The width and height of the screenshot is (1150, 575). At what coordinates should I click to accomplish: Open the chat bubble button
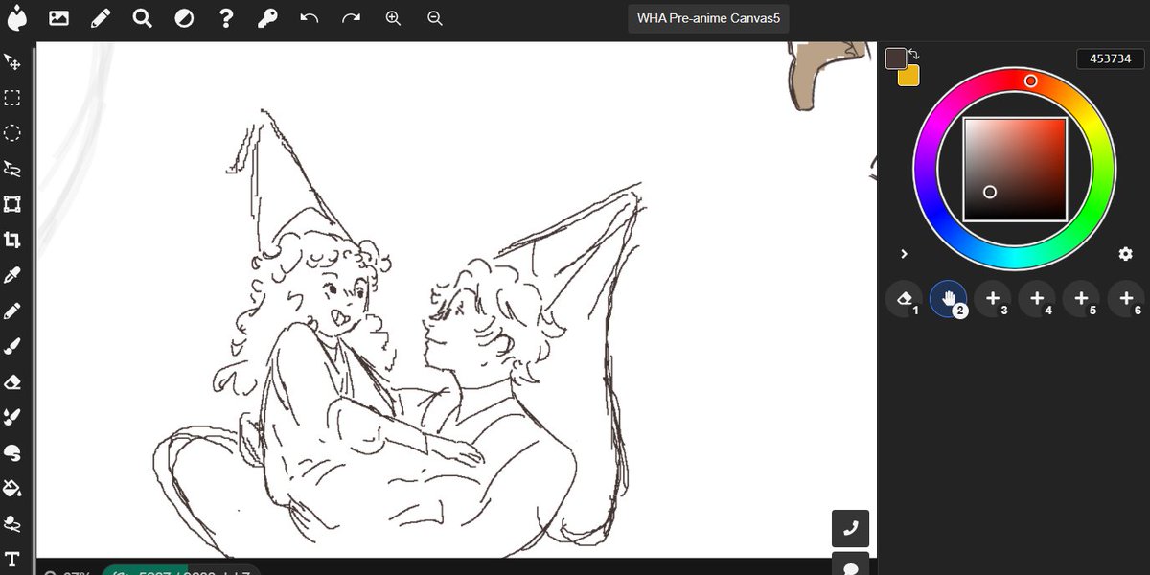tap(850, 565)
